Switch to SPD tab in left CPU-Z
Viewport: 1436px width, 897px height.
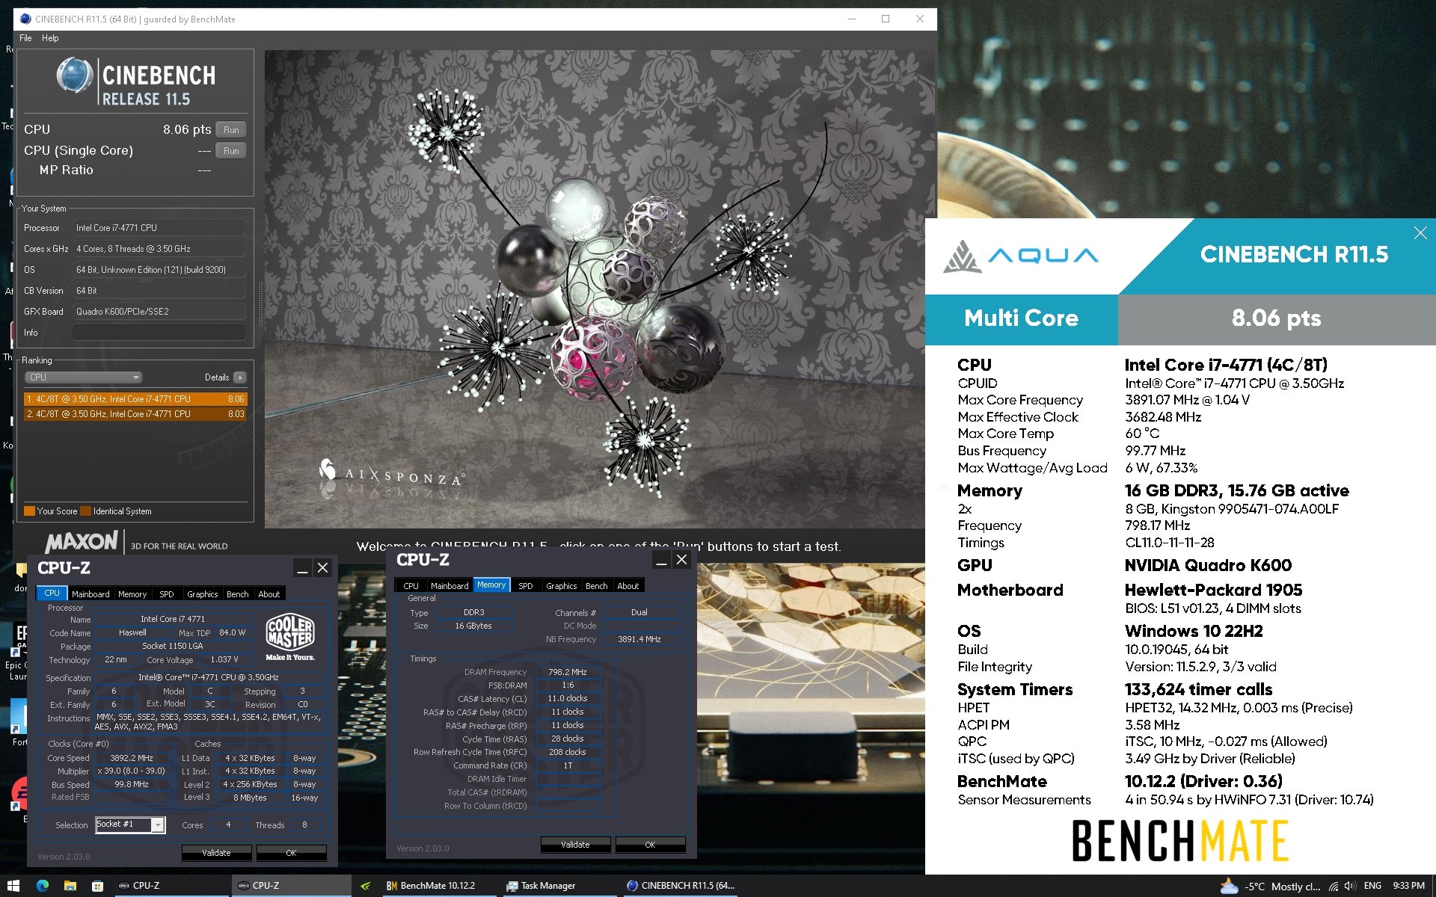point(167,594)
